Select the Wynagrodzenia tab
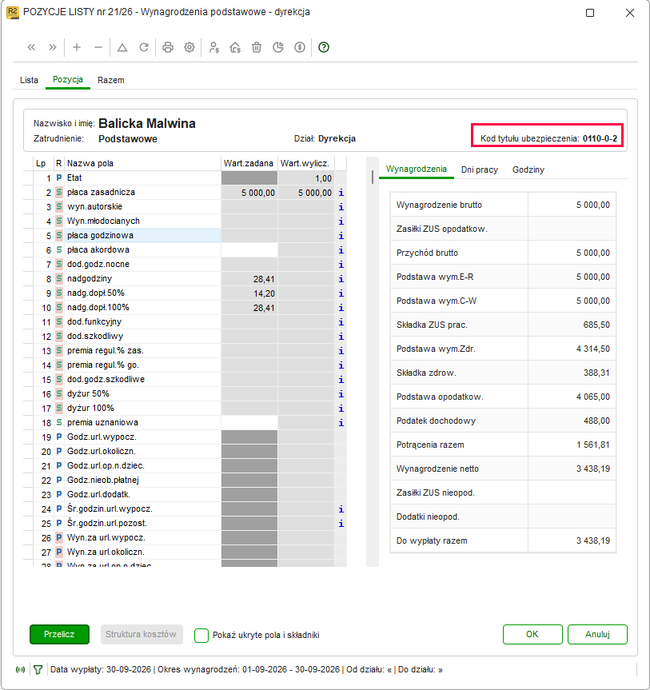The image size is (650, 690). point(417,169)
